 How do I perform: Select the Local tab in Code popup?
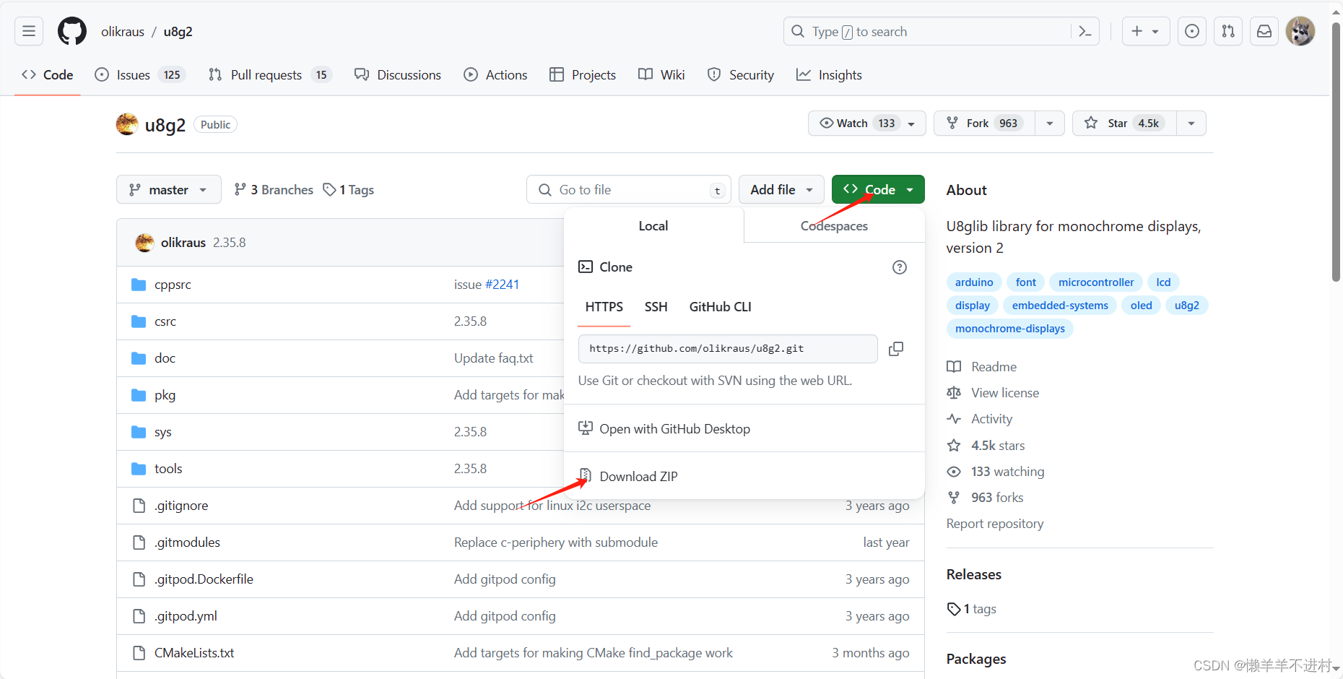pos(653,226)
